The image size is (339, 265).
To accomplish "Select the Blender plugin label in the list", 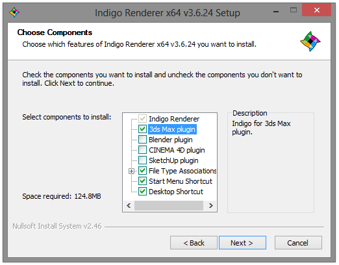I will [171, 140].
